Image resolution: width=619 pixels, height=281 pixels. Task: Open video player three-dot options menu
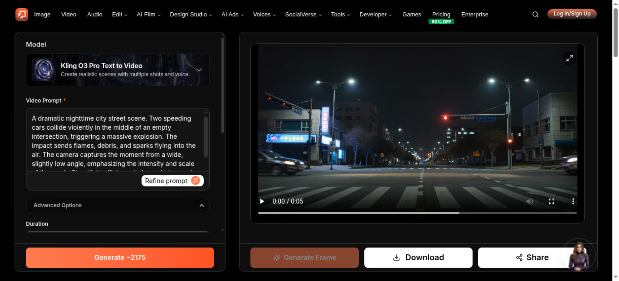[573, 201]
